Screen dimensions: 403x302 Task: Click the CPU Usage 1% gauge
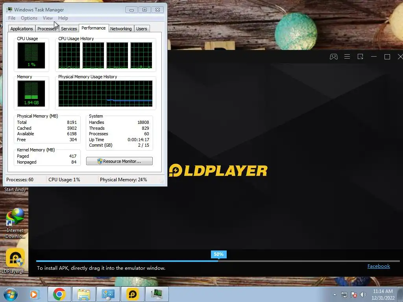coord(31,55)
